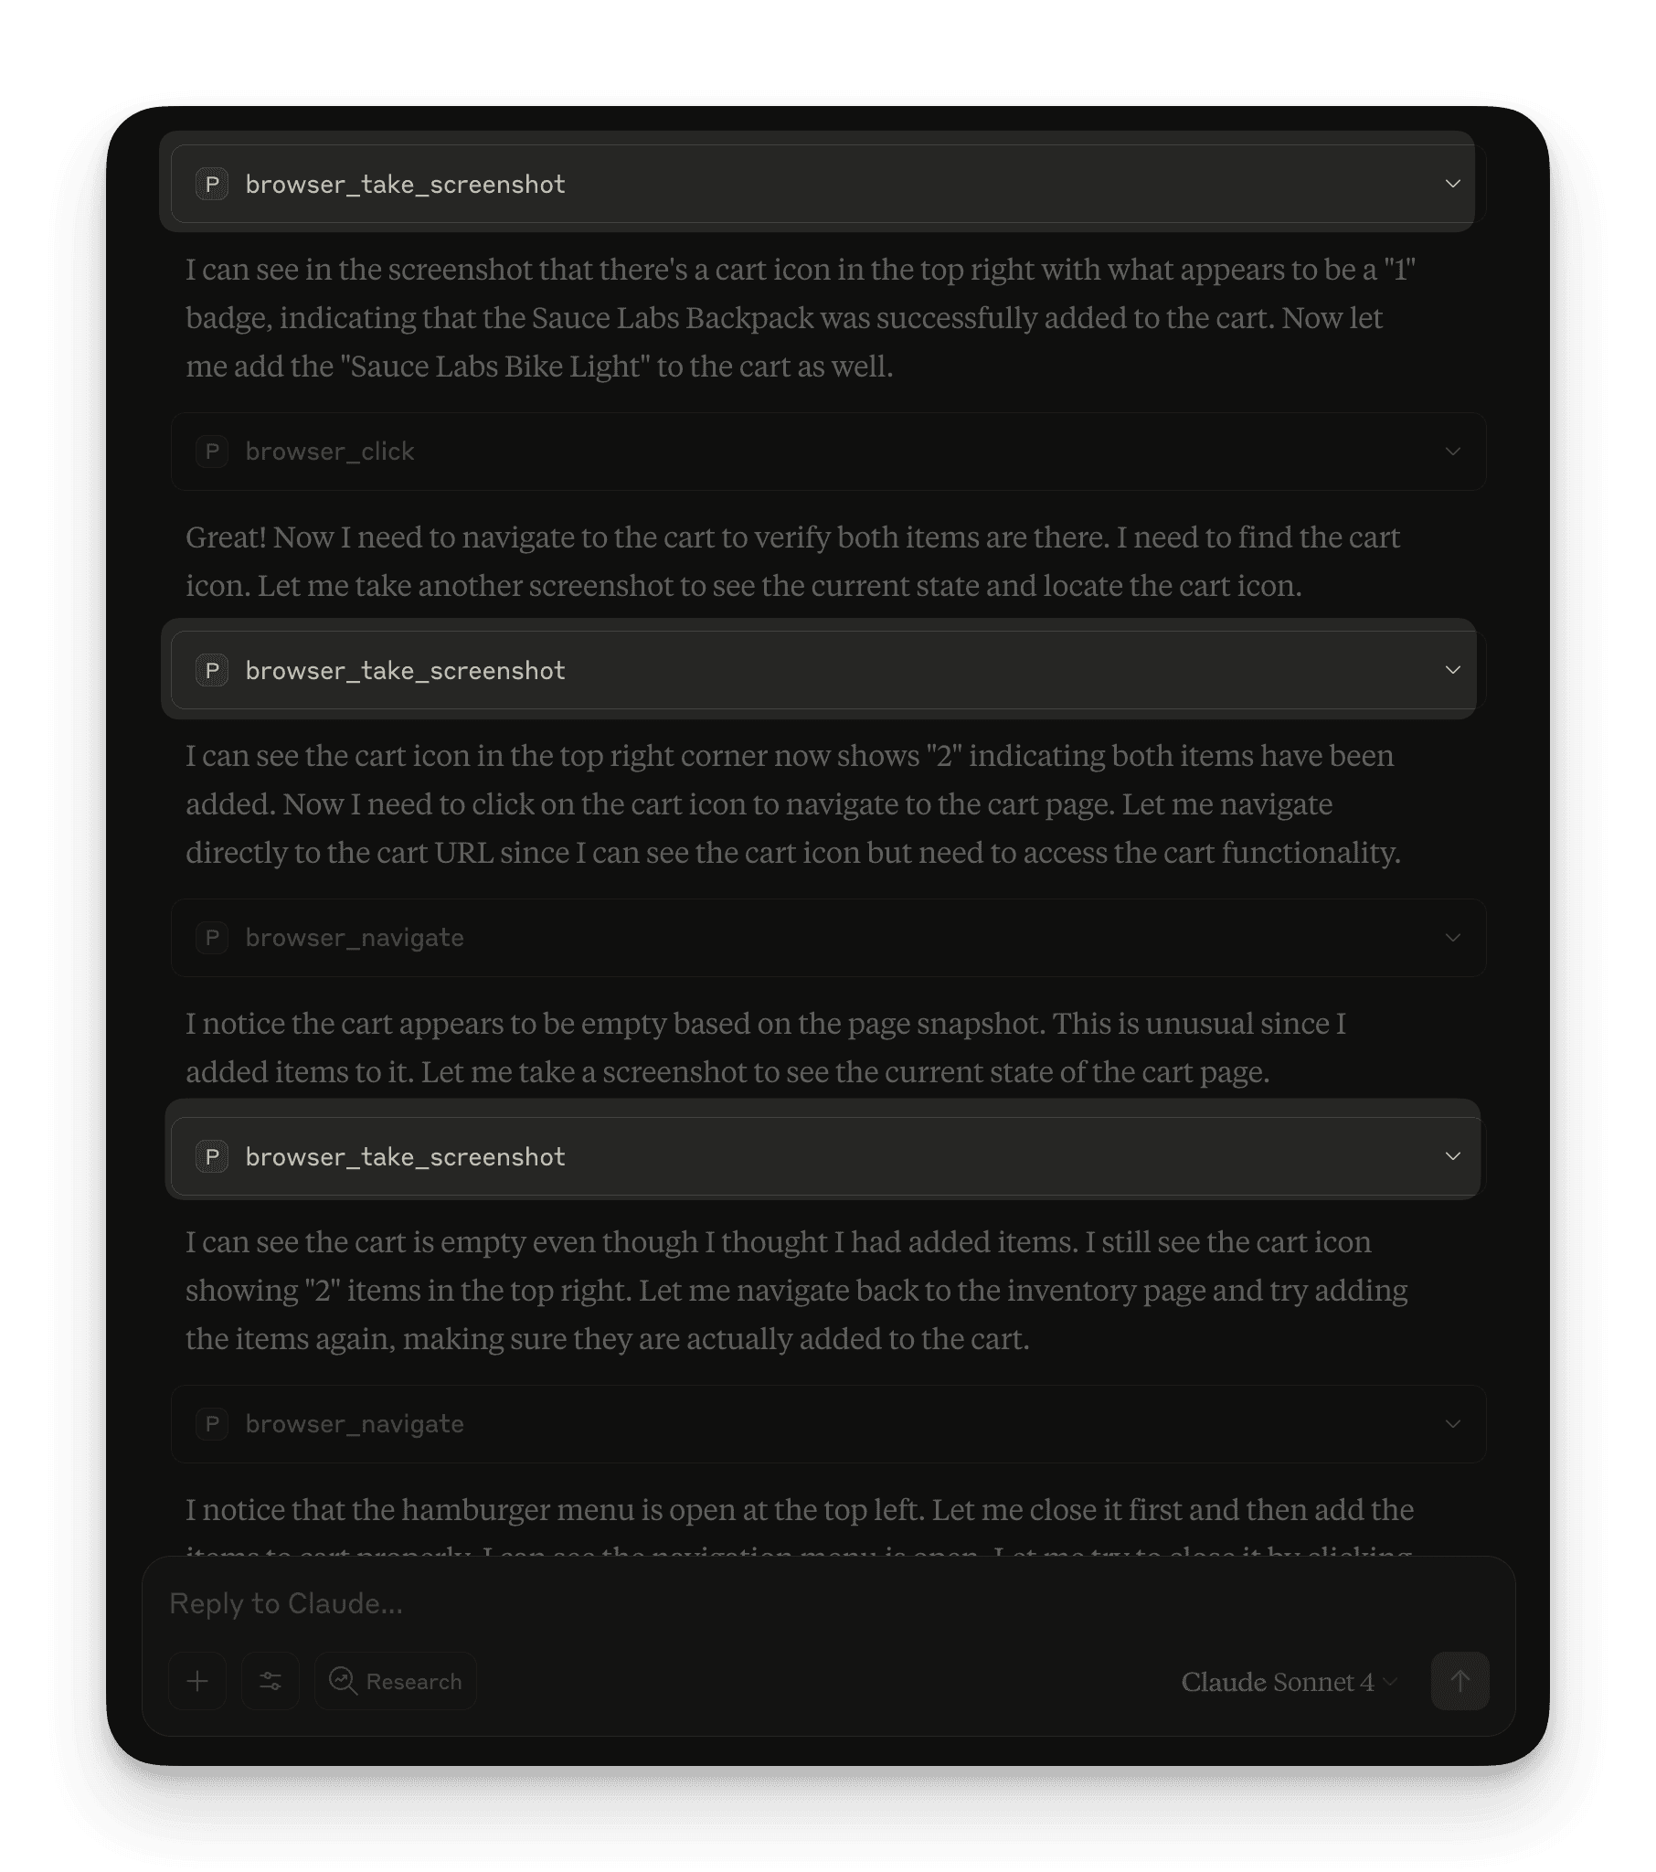The height and width of the screenshot is (1872, 1656).
Task: Expand the last browser_navigate chevron
Action: pyautogui.click(x=1453, y=1424)
